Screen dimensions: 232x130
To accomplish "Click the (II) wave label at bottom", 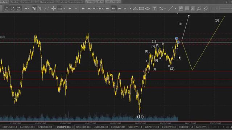I will 140,117.
